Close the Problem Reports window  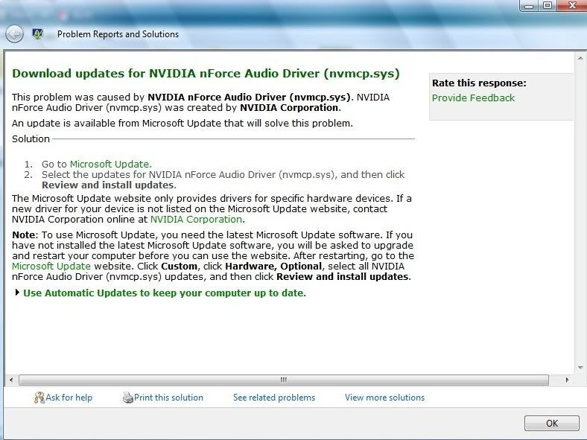pyautogui.click(x=572, y=6)
